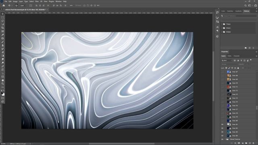Filter layers by type layers icon
Viewport: 258px width, 145px height.
pyautogui.click(x=241, y=60)
